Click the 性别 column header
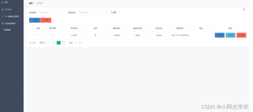Viewport: 253px width, 112px height. point(95,28)
